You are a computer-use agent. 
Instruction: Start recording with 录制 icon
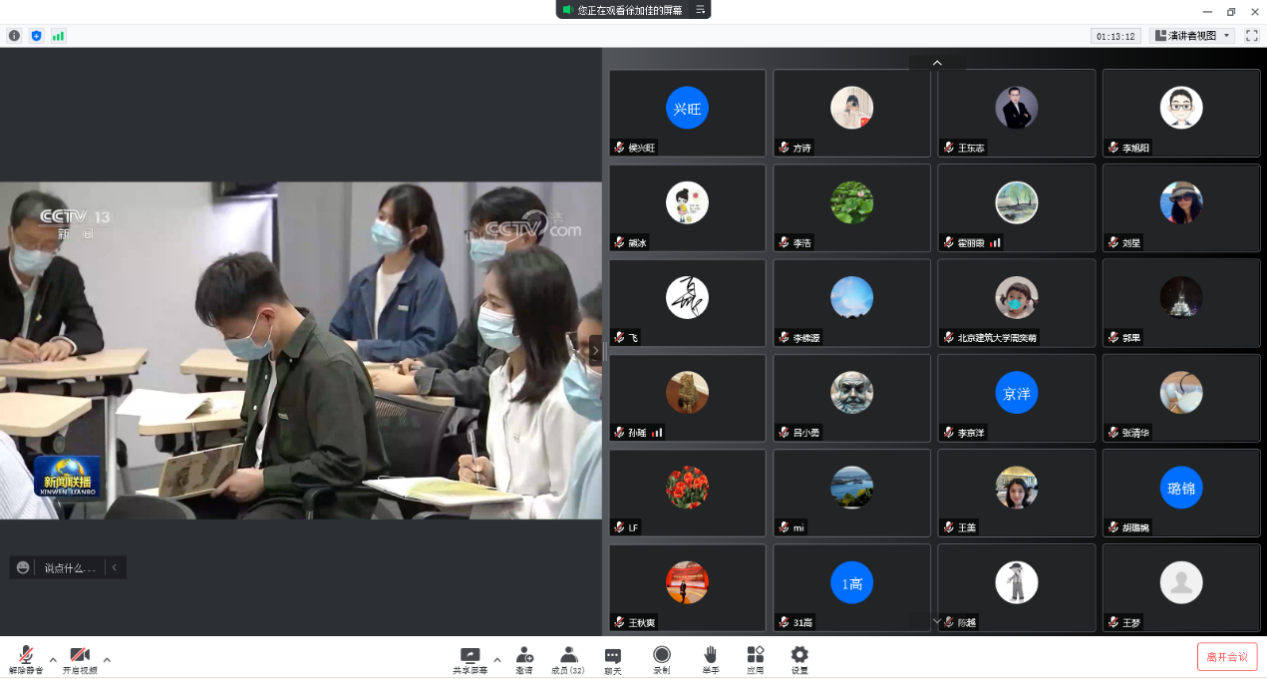click(662, 658)
